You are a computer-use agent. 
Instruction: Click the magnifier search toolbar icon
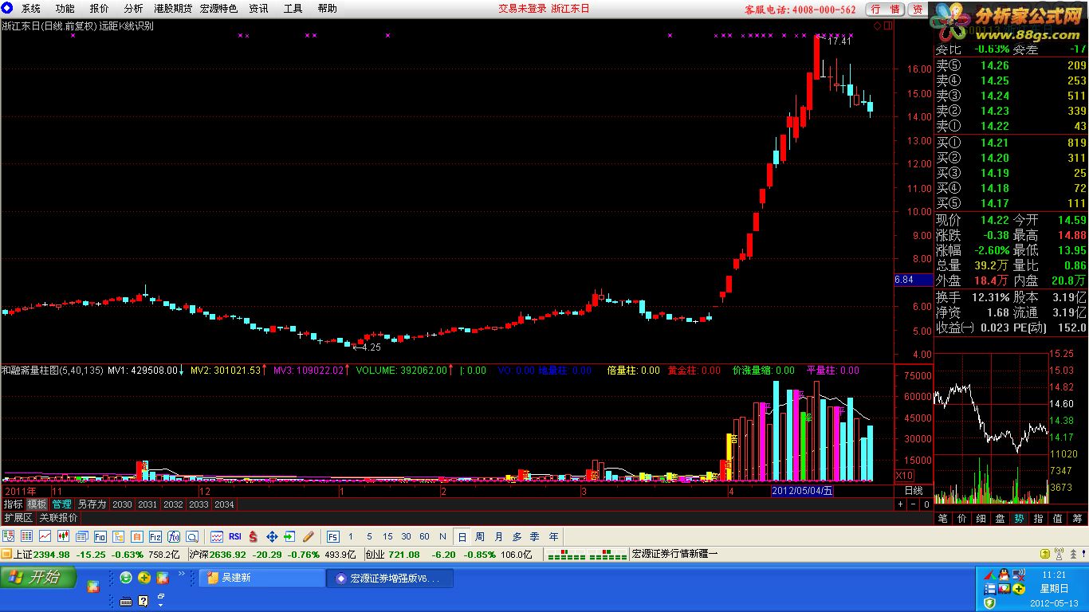192,536
